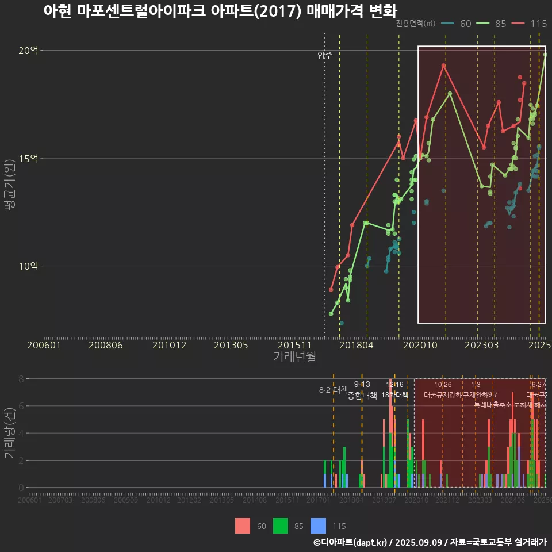
Task: Click the 202406 tick on volume chart
Action: [x=513, y=500]
